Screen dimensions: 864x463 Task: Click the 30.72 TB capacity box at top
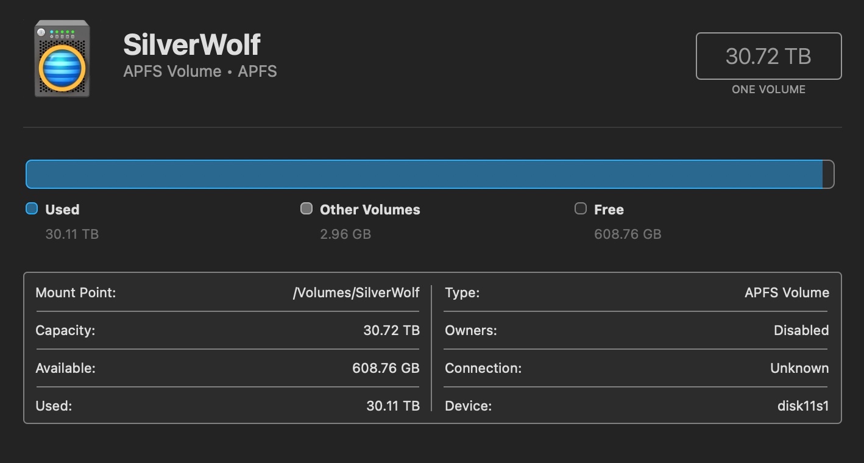pos(768,56)
